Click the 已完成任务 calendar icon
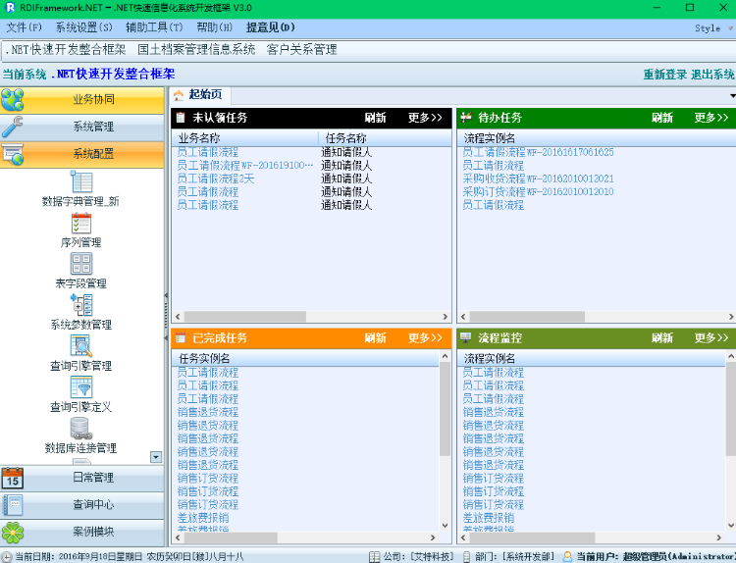736x563 pixels. tap(181, 337)
